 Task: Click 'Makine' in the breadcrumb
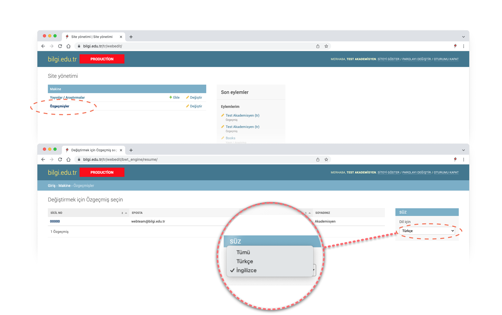point(64,186)
